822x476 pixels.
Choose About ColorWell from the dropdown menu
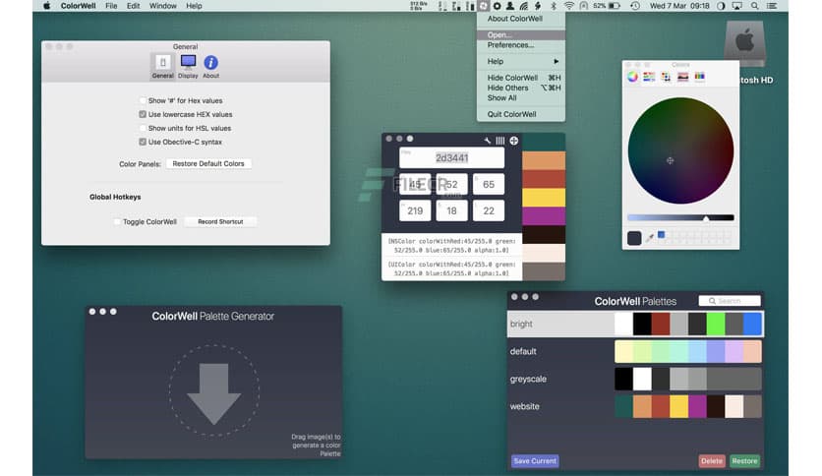tap(521, 19)
